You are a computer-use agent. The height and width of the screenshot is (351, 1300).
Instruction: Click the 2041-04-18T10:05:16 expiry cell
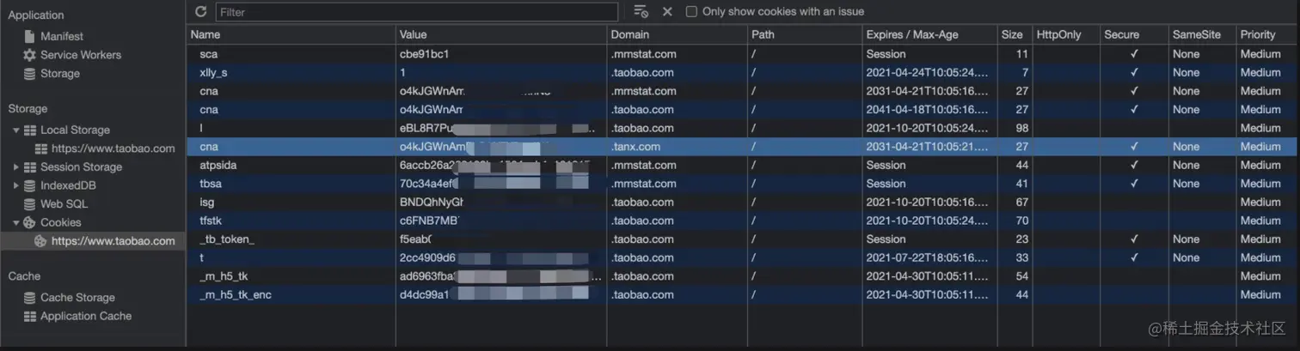[x=928, y=109]
